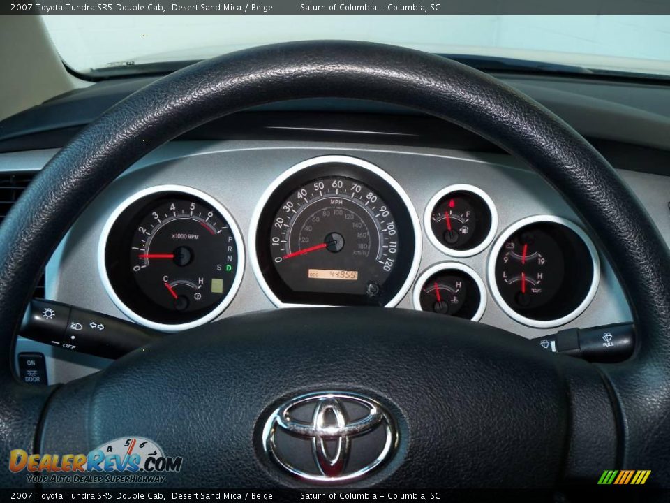The height and width of the screenshot is (503, 670).
Task: Click the MPH label on the speedometer
Action: tap(336, 201)
